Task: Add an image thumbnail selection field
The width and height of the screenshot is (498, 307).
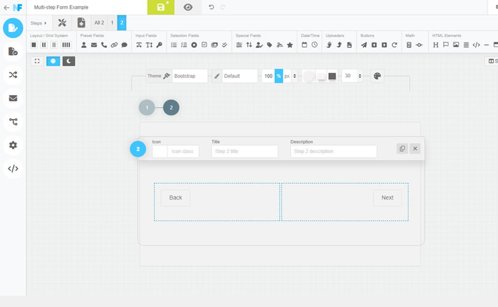Action: [215, 45]
